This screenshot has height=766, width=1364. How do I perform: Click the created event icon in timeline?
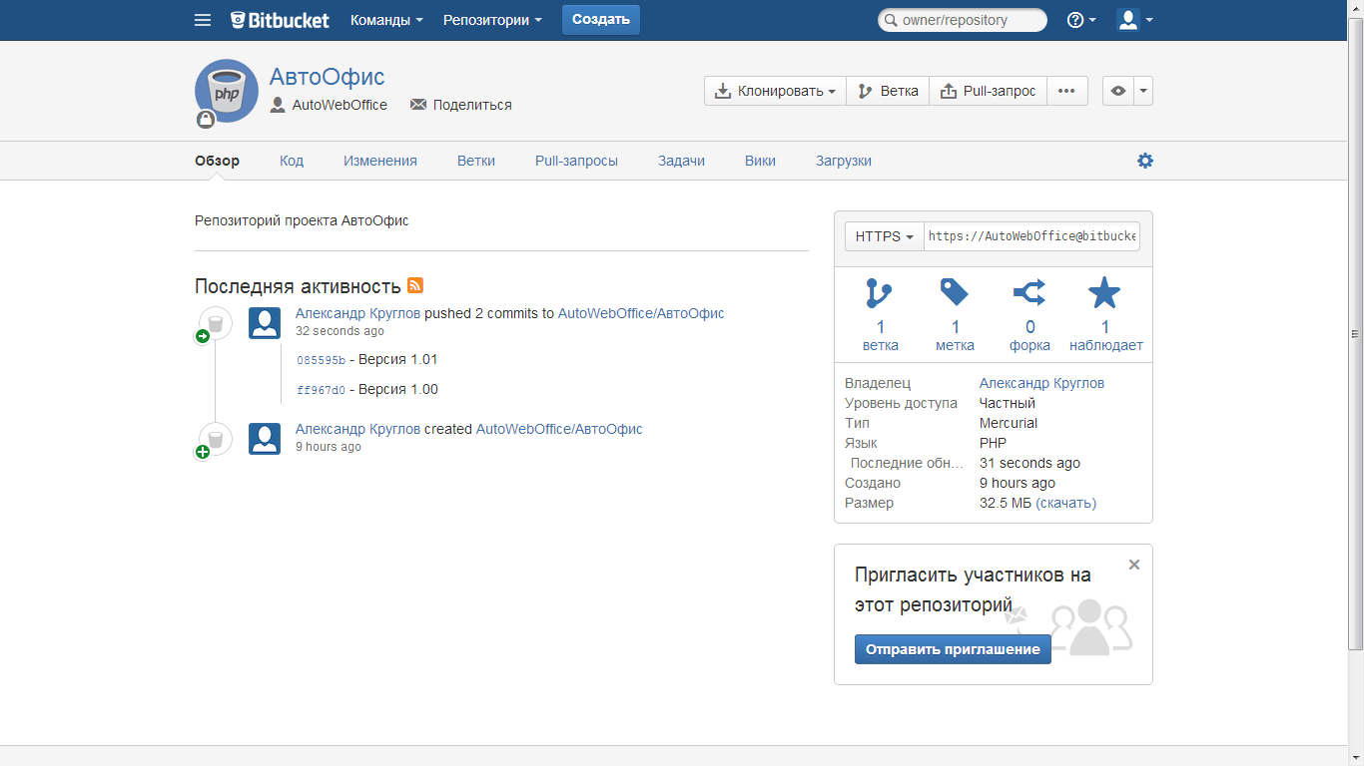coord(214,440)
